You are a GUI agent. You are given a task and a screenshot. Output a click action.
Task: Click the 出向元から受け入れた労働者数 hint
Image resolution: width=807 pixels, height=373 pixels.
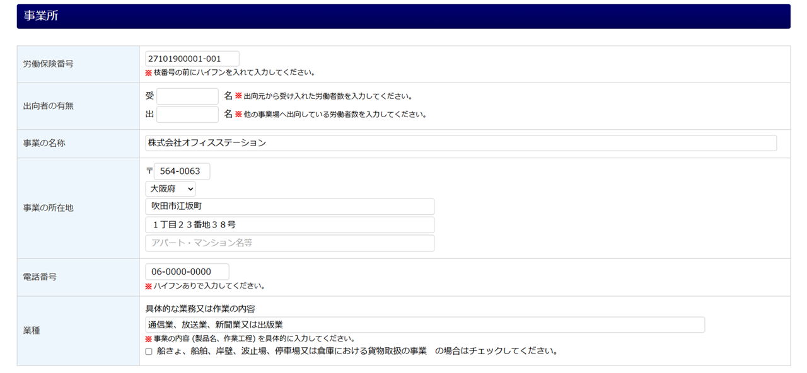[x=323, y=96]
